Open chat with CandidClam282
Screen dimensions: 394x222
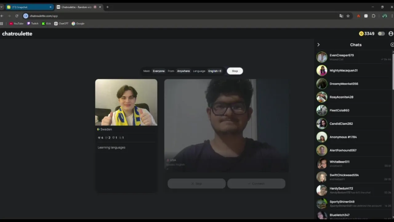354,124
